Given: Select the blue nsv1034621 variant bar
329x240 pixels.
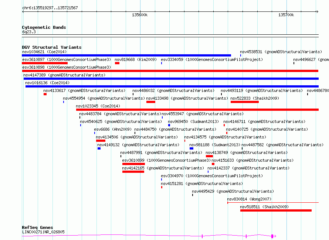Looking at the screenshot, I should [x=126, y=55].
